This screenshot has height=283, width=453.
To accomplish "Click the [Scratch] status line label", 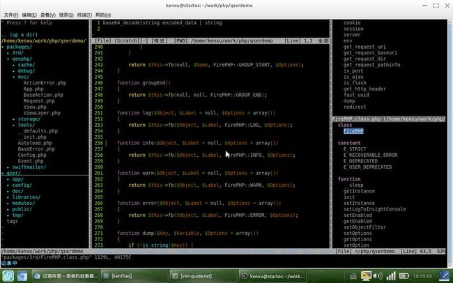I will (x=127, y=40).
